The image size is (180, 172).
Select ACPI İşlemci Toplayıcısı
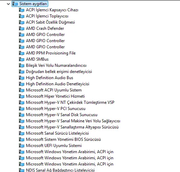(47, 16)
